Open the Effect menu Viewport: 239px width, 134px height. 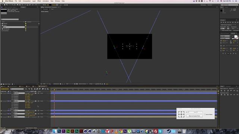click(39, 1)
